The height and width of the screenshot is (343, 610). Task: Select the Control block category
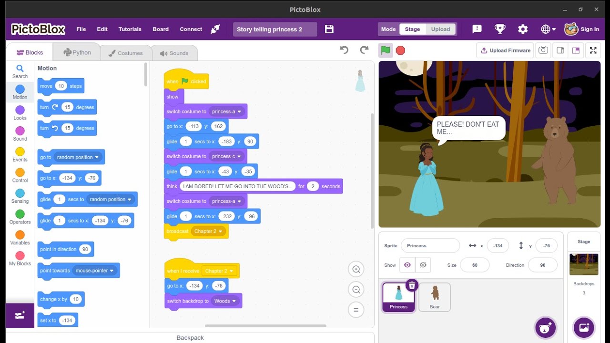point(20,175)
